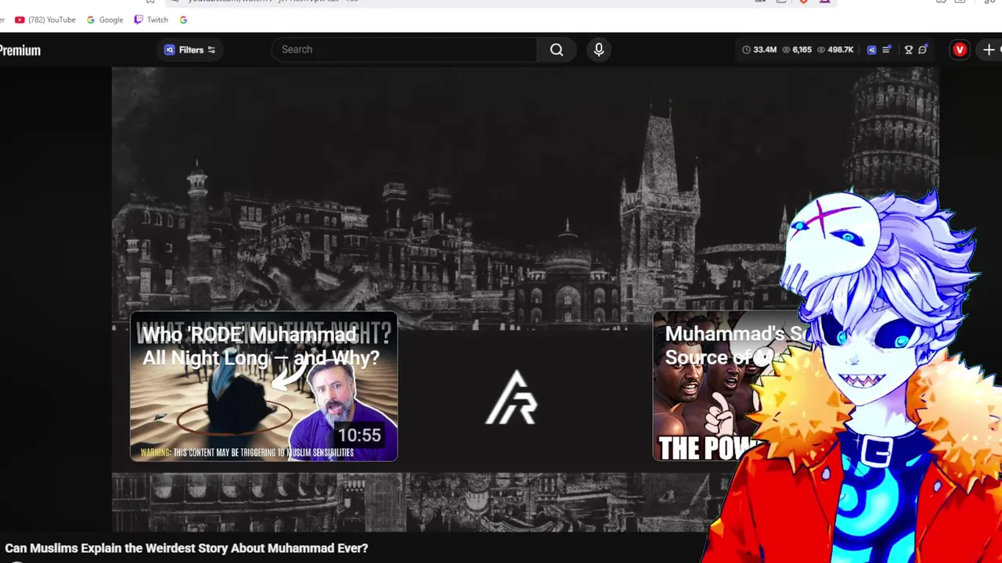Start voice search with the microphone
Image resolution: width=1002 pixels, height=563 pixels.
point(599,49)
